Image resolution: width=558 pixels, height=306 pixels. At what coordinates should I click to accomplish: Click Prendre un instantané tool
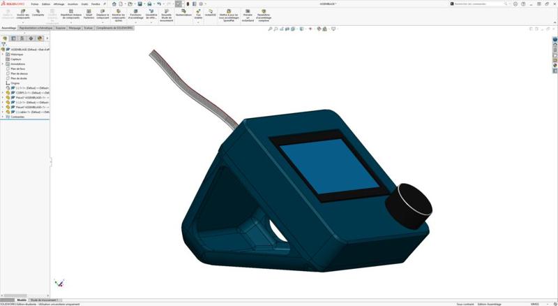coord(248,15)
